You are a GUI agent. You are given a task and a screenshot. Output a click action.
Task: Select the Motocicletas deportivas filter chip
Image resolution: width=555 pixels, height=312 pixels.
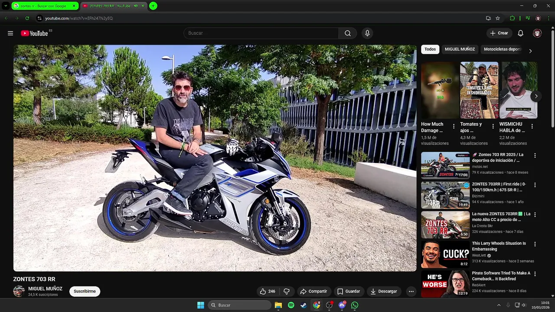tap(503, 49)
